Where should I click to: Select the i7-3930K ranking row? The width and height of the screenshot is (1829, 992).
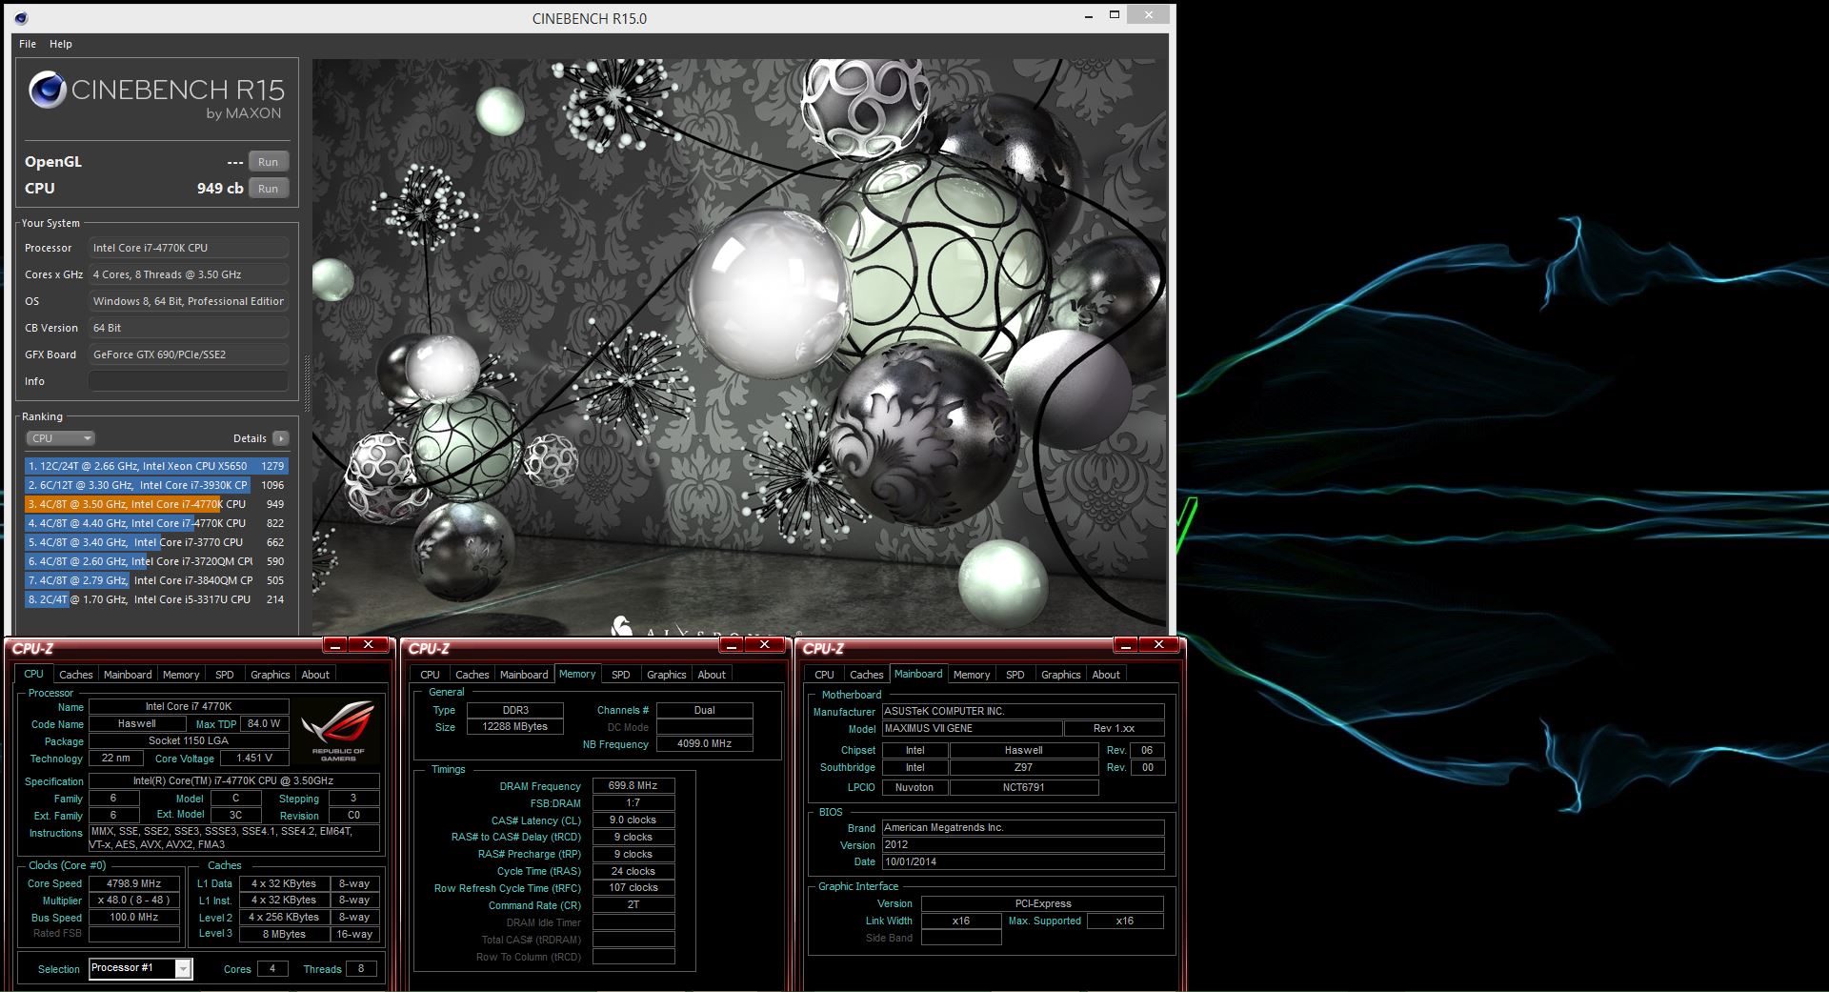[x=156, y=485]
